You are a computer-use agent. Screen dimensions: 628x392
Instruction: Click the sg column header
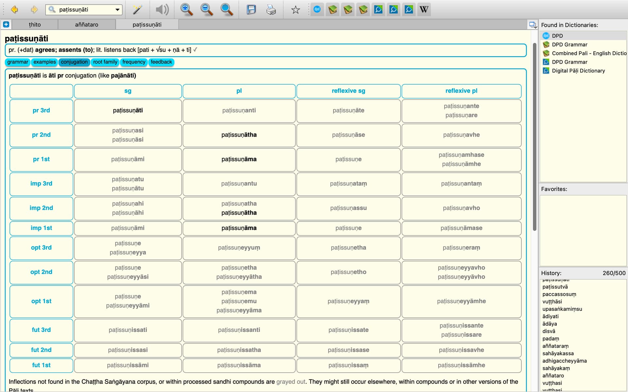coord(128,91)
